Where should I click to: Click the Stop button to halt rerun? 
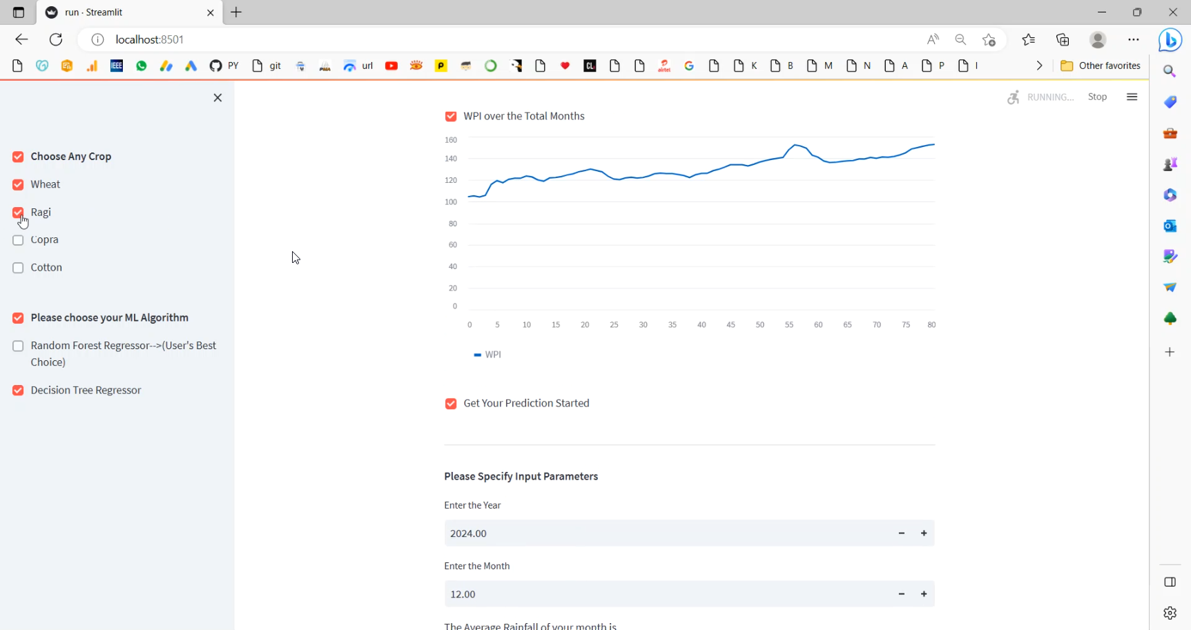pyautogui.click(x=1097, y=97)
